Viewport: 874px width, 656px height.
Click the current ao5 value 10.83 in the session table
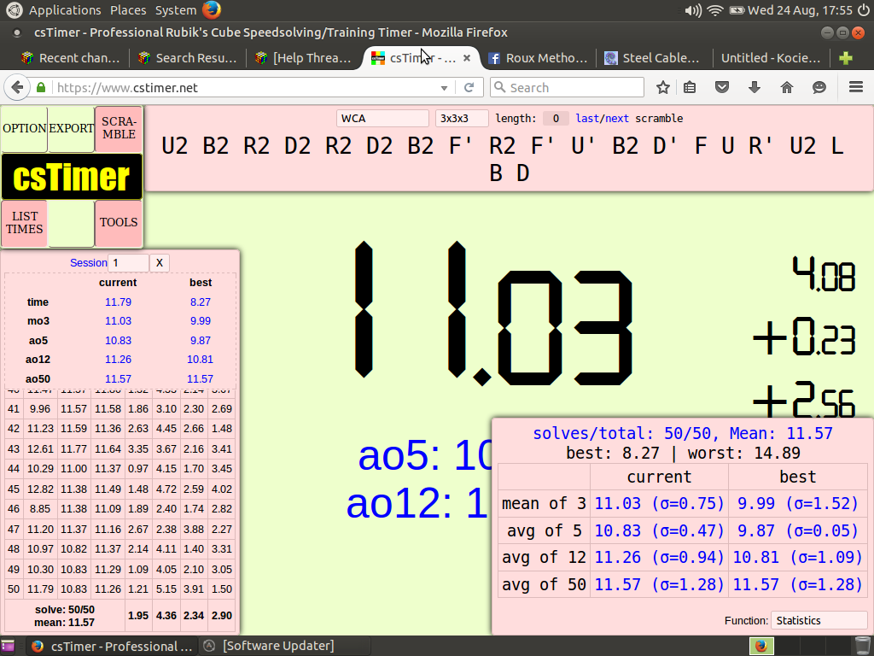pyautogui.click(x=118, y=340)
